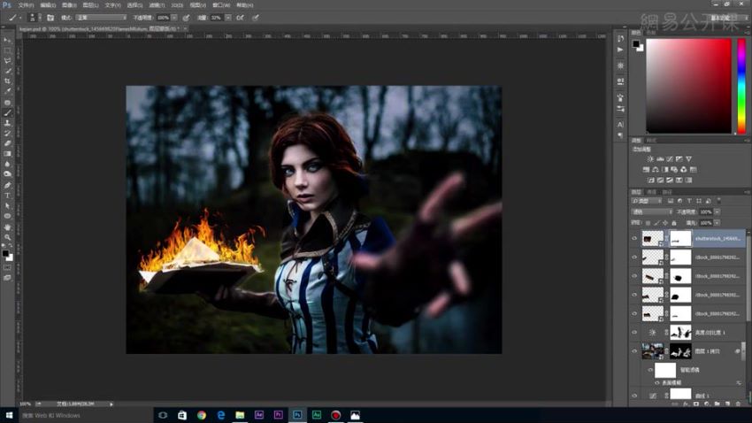Pick a color in the red color field
752x423 pixels.
(x=688, y=86)
